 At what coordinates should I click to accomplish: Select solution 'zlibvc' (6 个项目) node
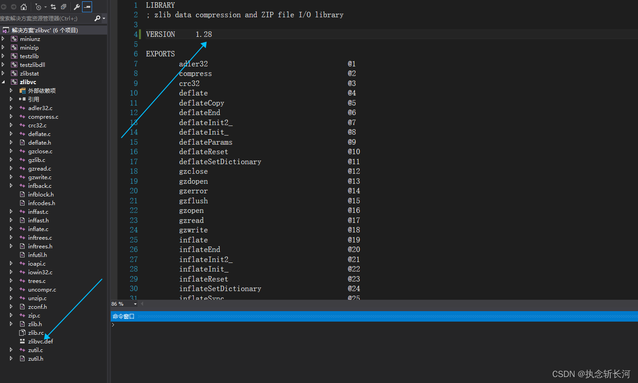[45, 30]
